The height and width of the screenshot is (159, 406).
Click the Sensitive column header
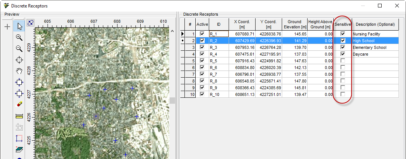point(343,25)
